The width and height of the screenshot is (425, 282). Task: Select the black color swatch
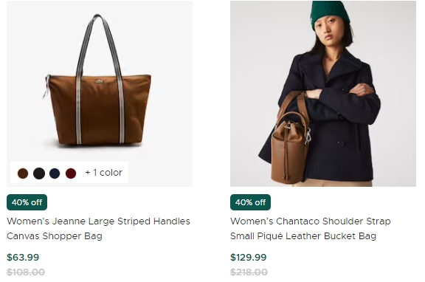(x=39, y=173)
